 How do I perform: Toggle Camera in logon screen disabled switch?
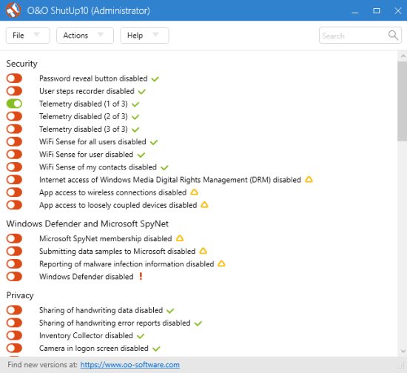coord(14,348)
